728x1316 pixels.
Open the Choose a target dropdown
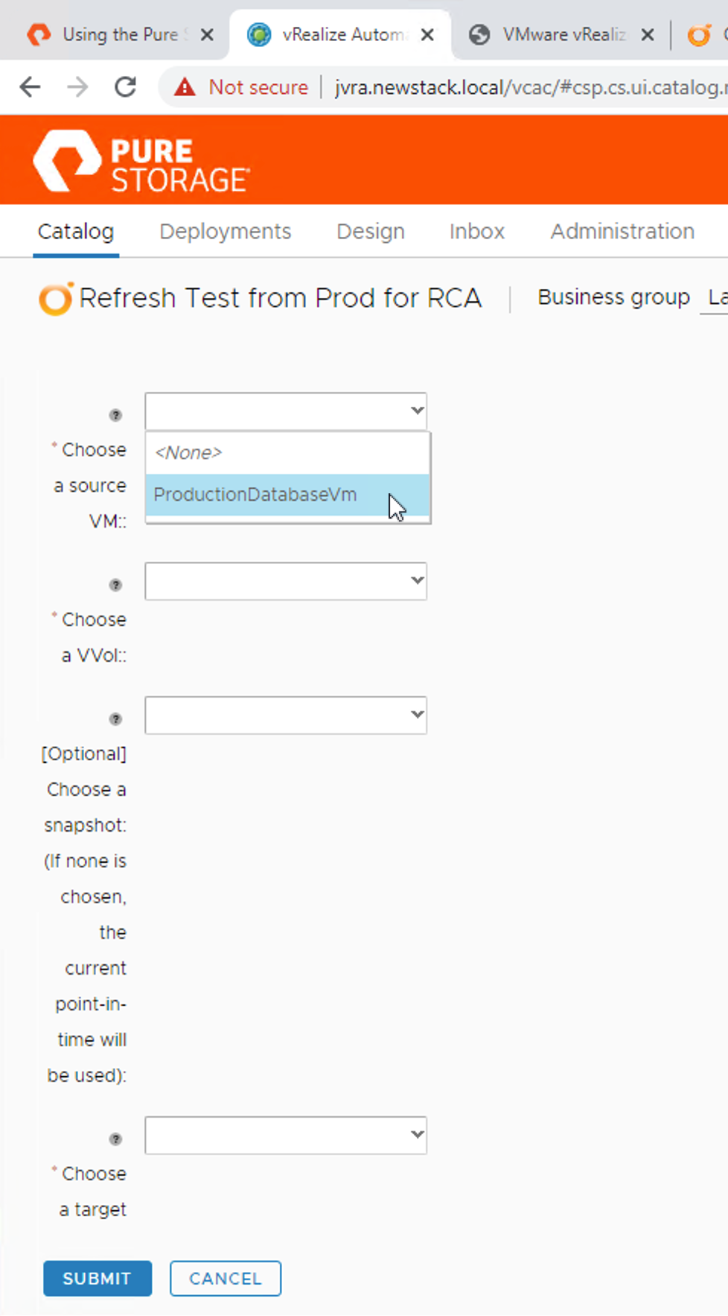(x=286, y=1135)
